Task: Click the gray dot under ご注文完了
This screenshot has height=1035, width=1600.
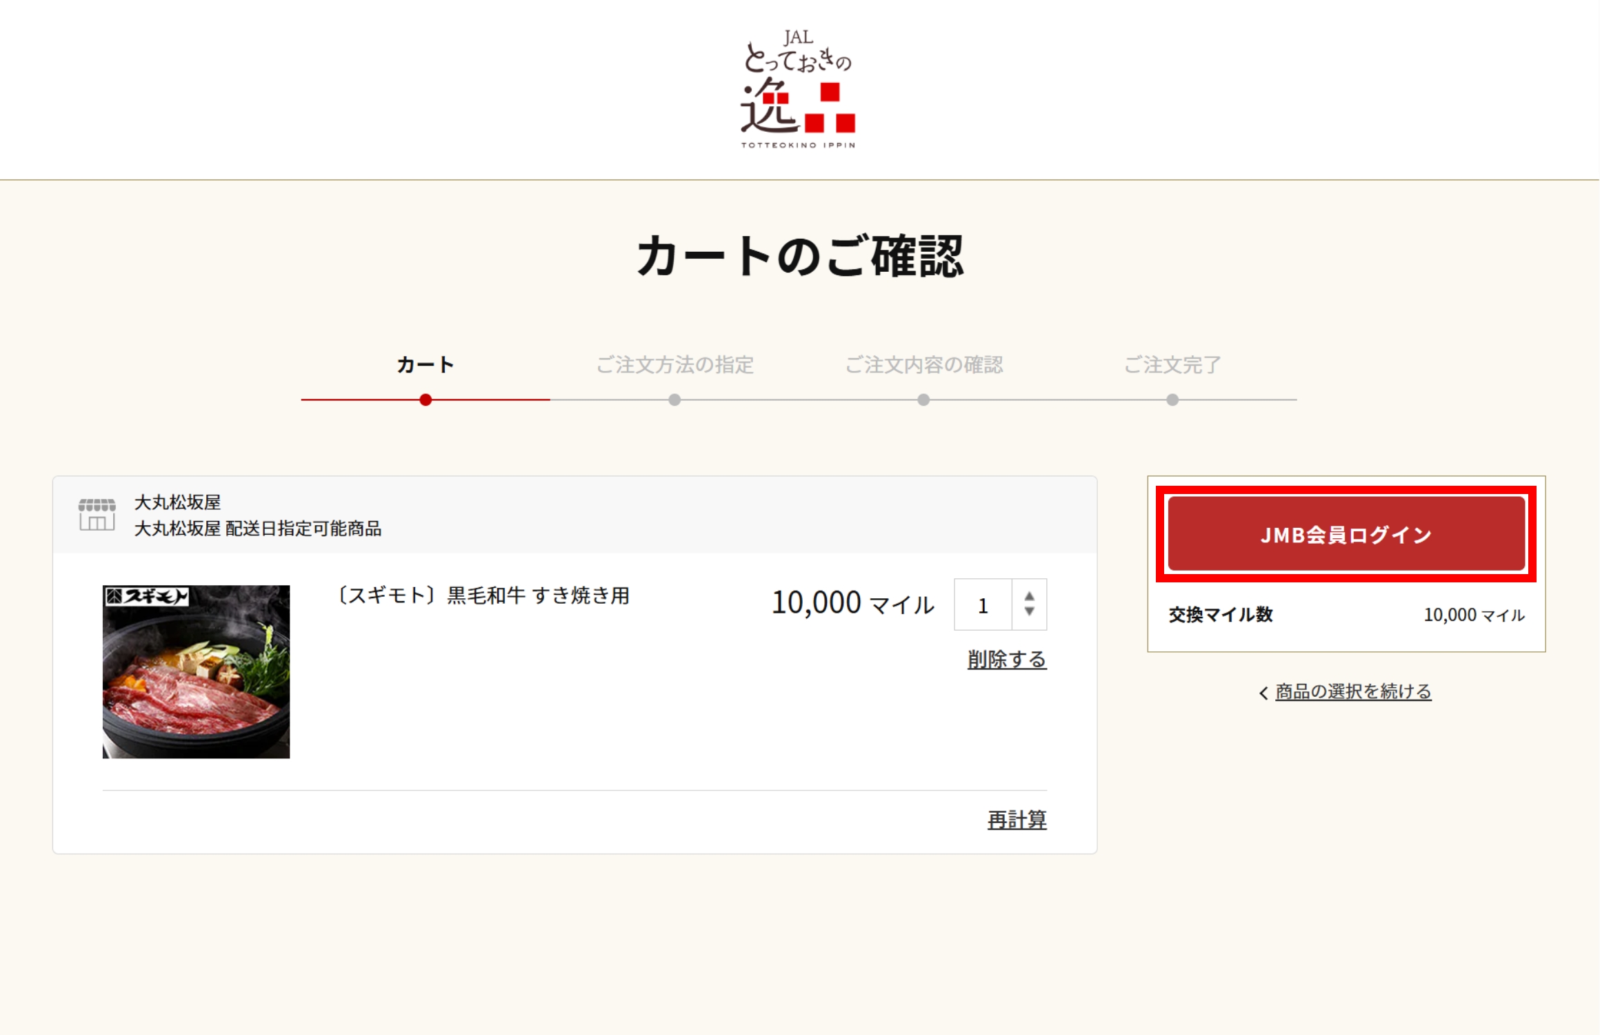Action: [x=1172, y=400]
